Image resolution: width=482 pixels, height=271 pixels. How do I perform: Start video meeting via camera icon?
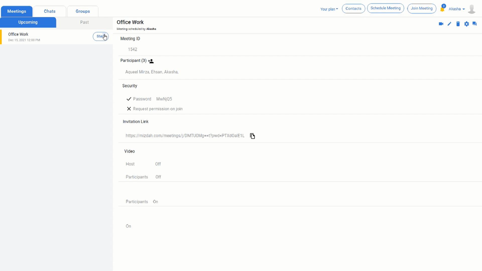[441, 24]
